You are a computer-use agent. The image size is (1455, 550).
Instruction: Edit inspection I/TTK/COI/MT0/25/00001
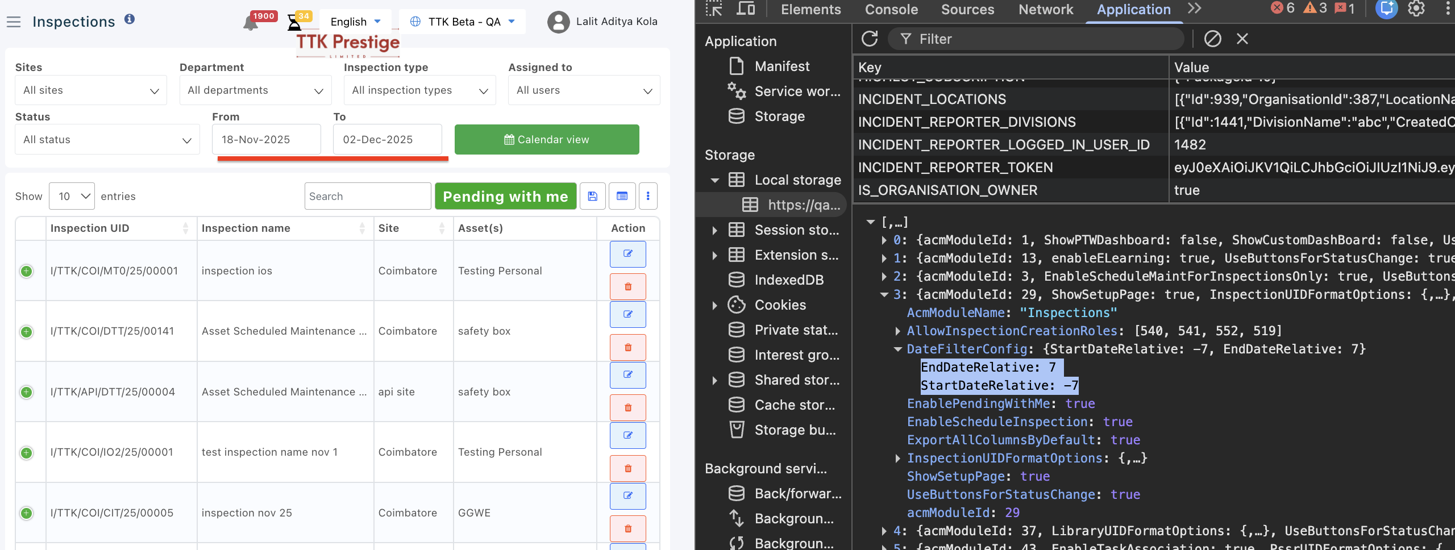click(x=627, y=254)
